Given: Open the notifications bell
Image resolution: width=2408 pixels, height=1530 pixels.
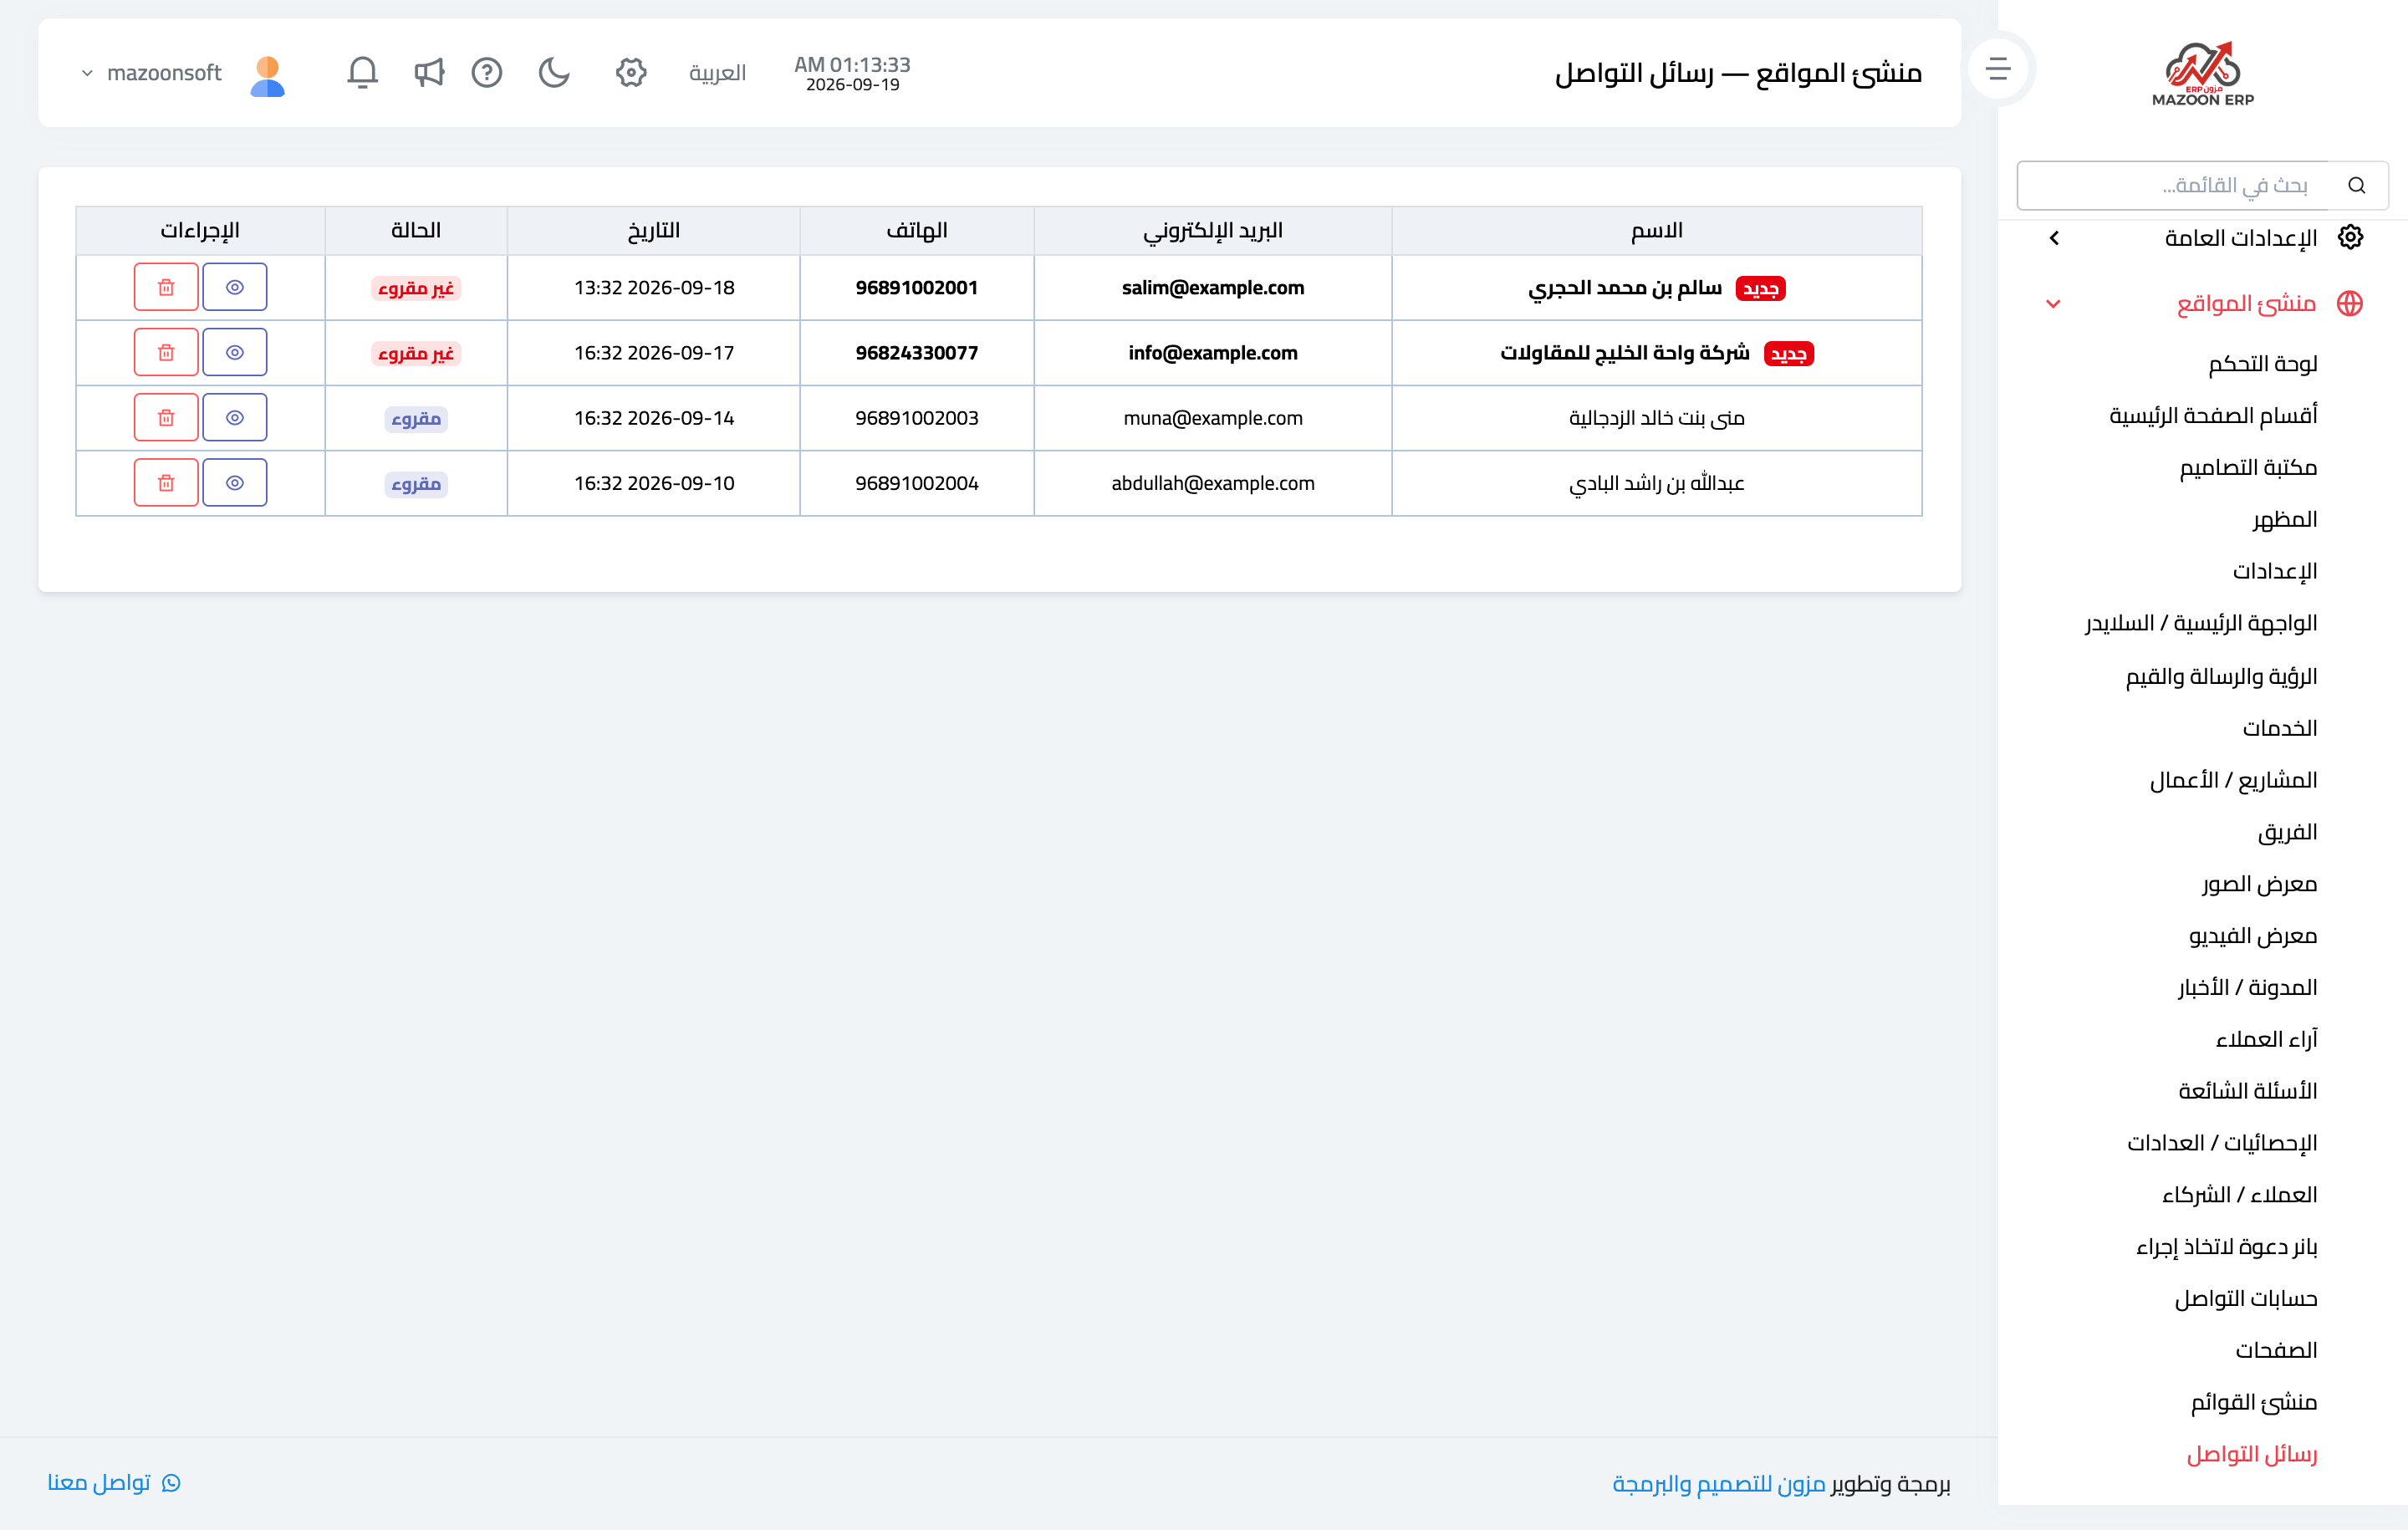Looking at the screenshot, I should coord(362,72).
